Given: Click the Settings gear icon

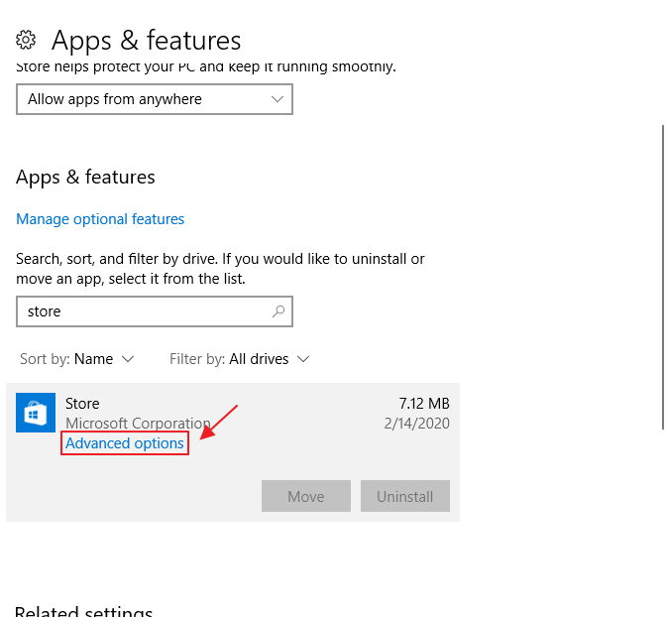Looking at the screenshot, I should 26,40.
